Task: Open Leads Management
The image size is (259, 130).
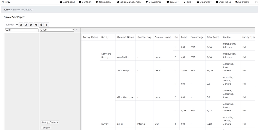Action: (x=129, y=2)
